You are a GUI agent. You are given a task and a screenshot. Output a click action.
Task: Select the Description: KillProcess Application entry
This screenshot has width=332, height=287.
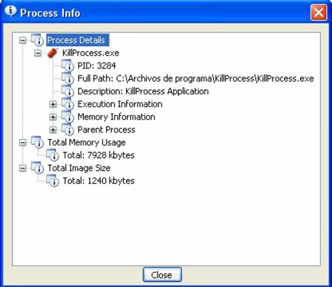143,91
